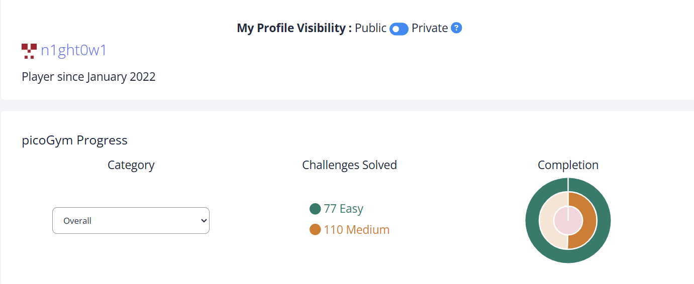Click the light beige segment of the chart

546,220
